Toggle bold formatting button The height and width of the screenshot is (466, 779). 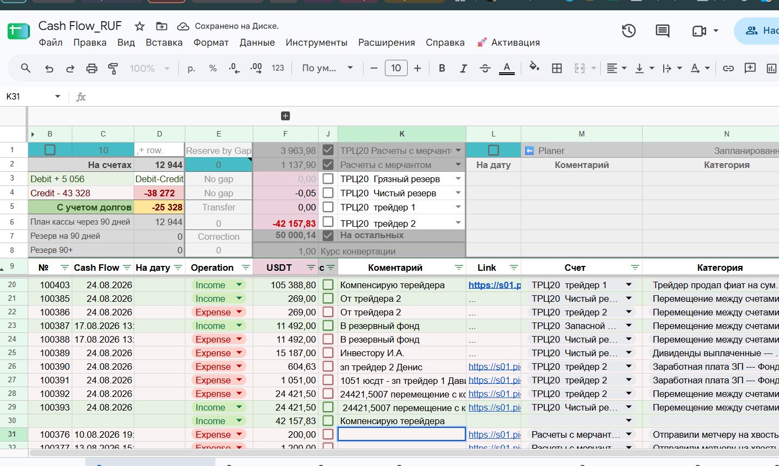[442, 68]
